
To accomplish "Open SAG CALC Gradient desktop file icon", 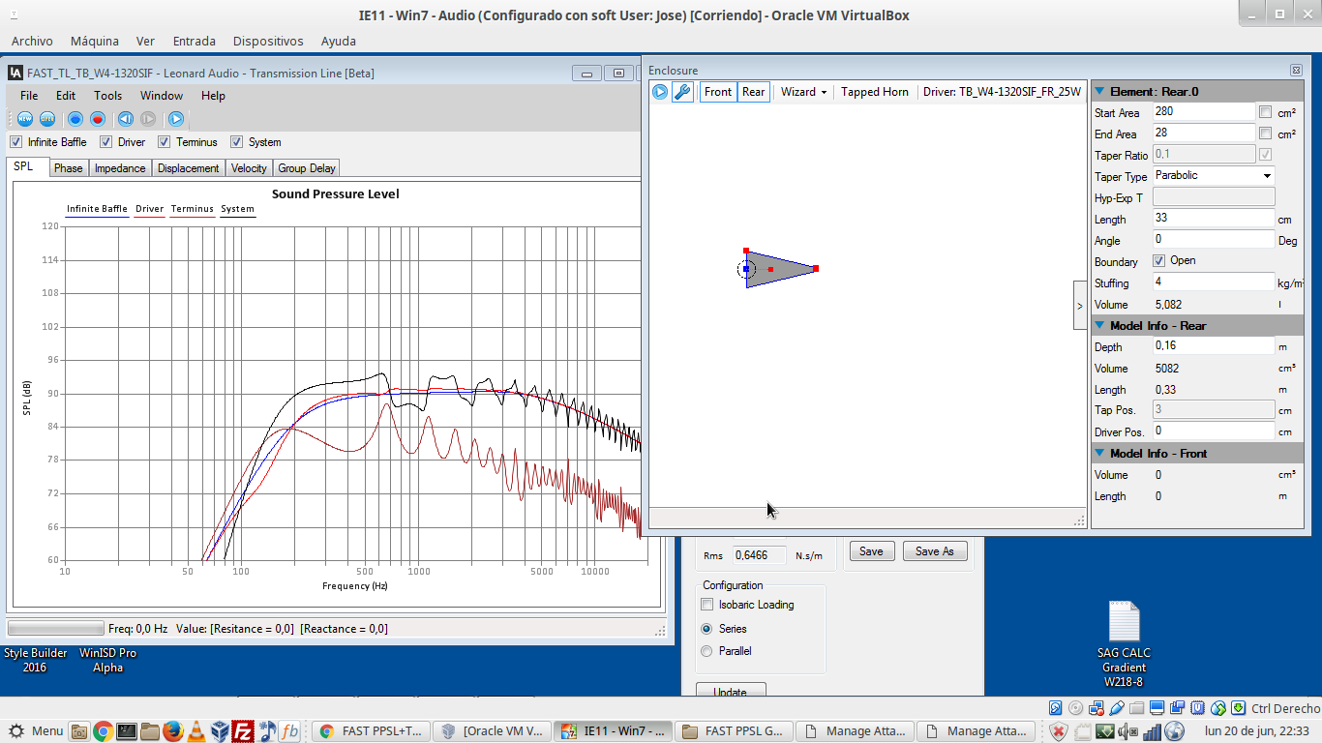I will point(1124,644).
